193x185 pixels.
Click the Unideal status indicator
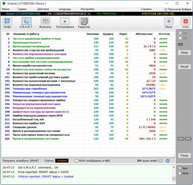pyautogui.click(x=62, y=160)
